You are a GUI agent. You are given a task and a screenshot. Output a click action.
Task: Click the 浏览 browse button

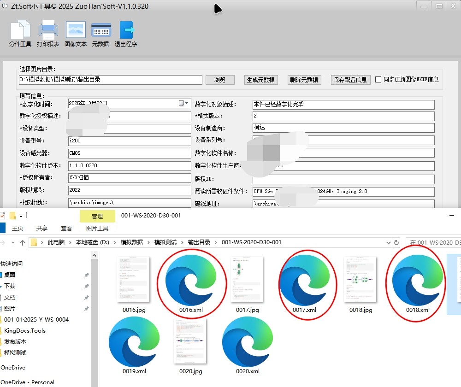220,80
